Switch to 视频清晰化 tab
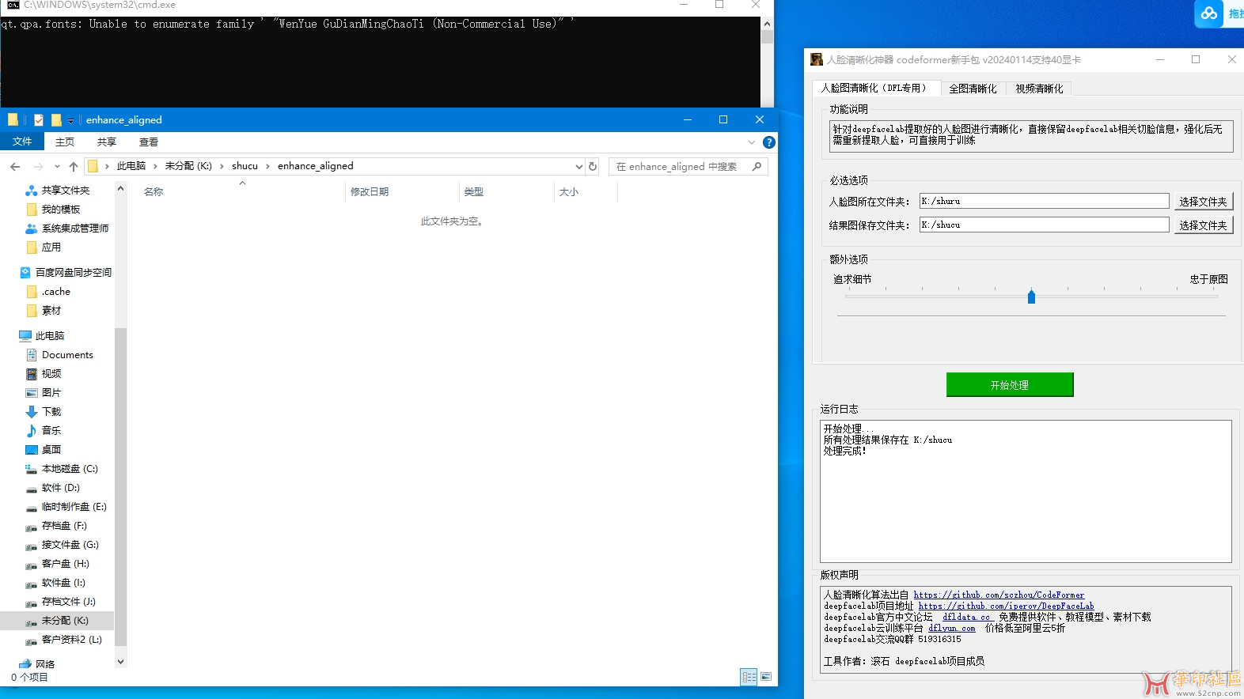Viewport: 1244px width, 699px height. point(1039,89)
